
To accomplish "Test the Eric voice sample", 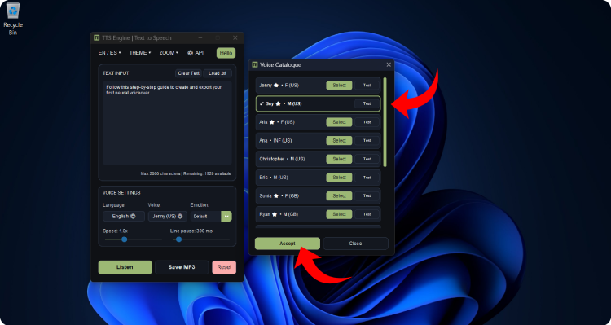I will [x=367, y=178].
